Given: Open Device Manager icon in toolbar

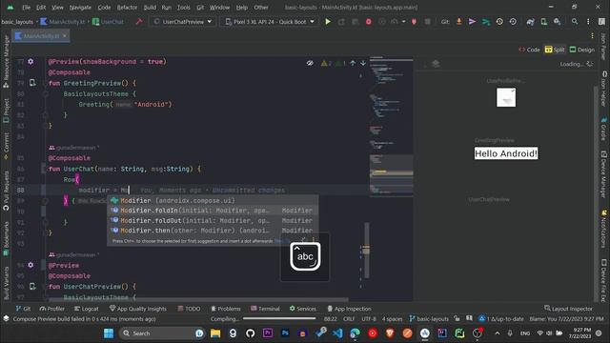Looking at the screenshot, I should tap(544, 22).
